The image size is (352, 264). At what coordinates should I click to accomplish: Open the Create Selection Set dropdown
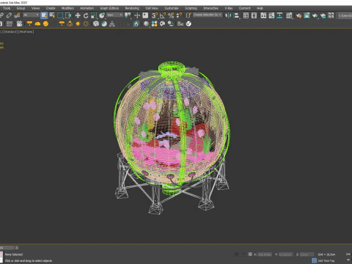coord(208,15)
